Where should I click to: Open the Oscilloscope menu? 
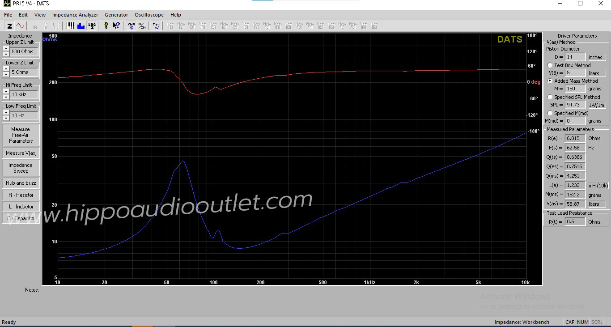(149, 15)
